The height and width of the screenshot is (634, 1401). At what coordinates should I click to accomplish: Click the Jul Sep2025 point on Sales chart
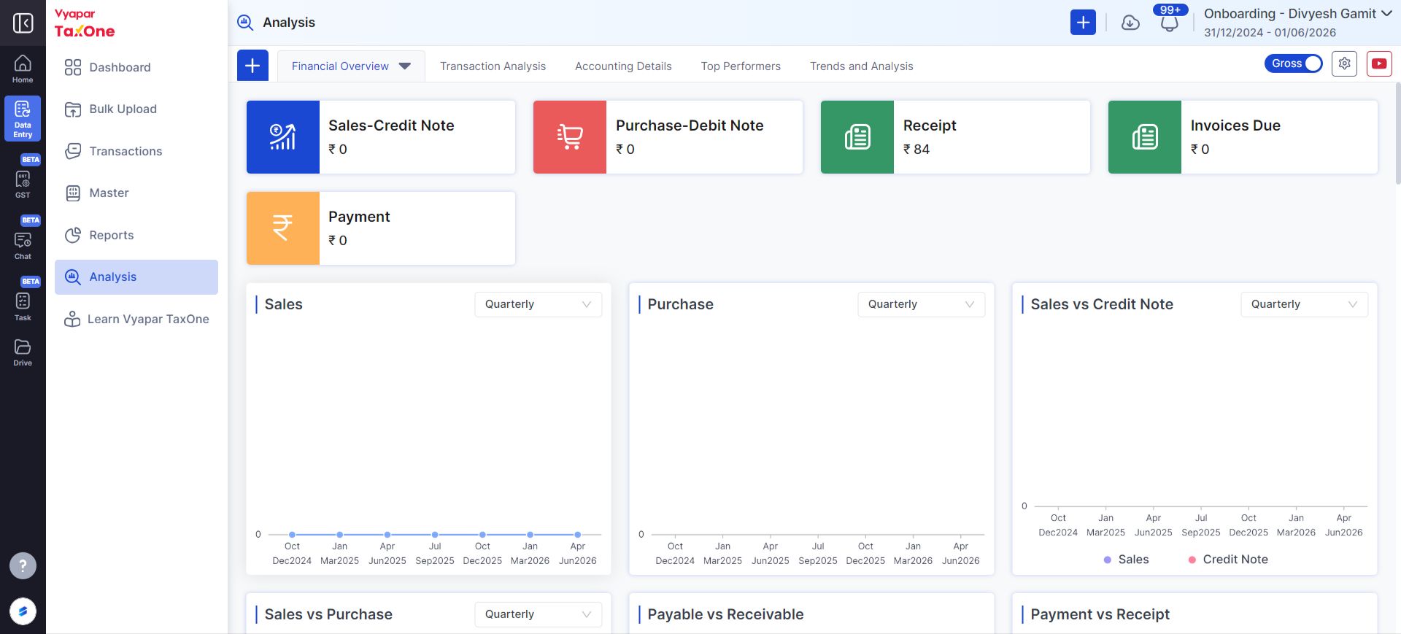[435, 535]
